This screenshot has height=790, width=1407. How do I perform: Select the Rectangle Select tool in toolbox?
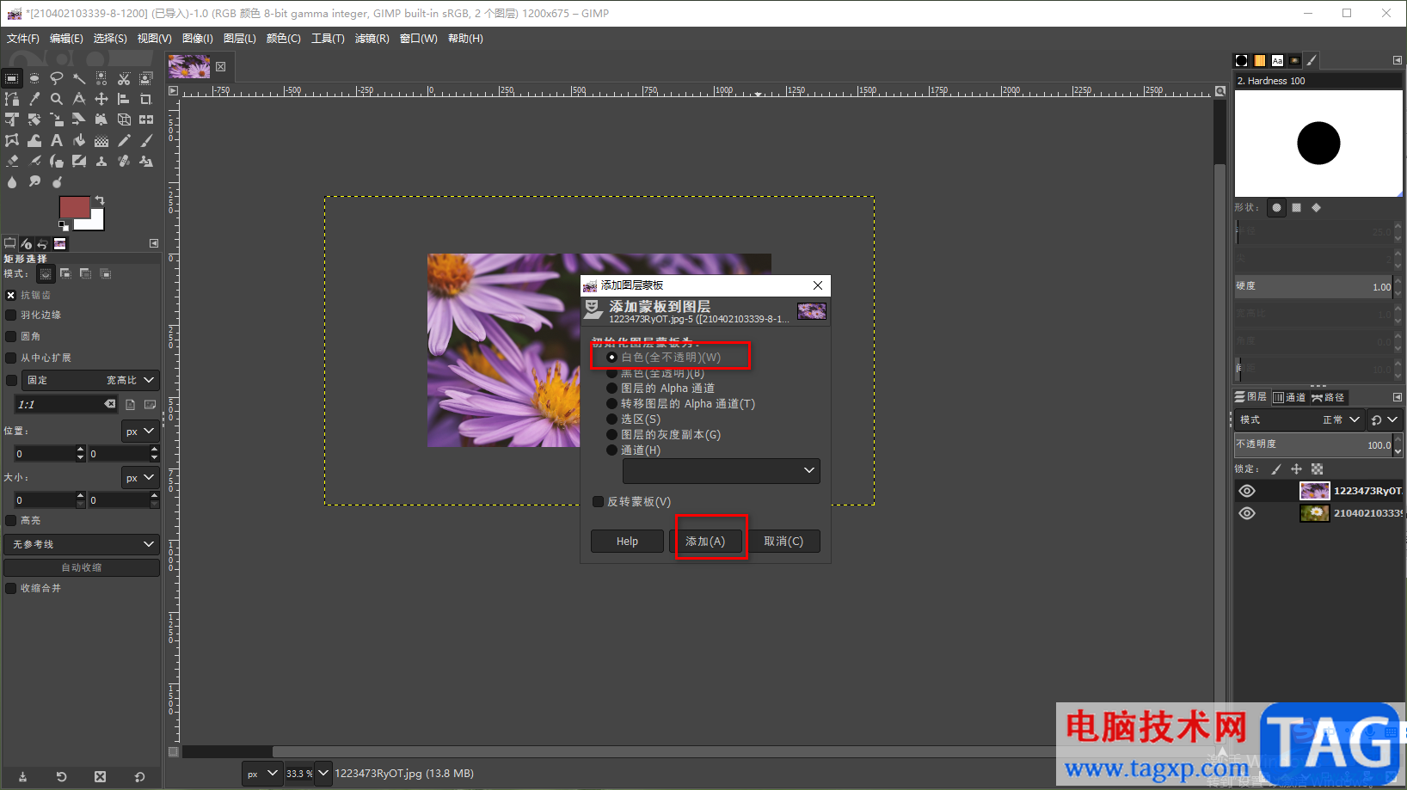[12, 78]
